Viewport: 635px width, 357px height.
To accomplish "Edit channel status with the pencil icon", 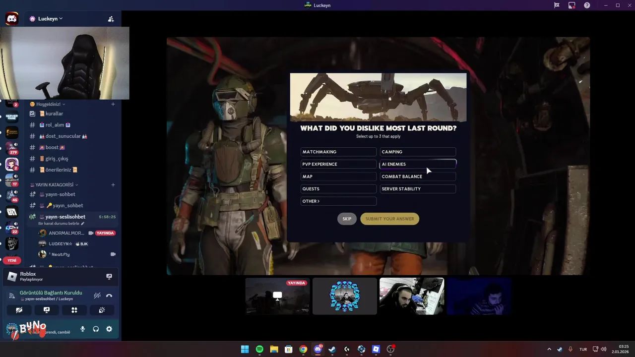I will pos(83,224).
